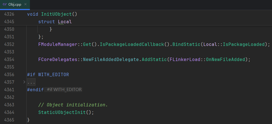Click the FModuleManager class name
Image resolution: width=272 pixels, height=124 pixels.
pos(58,44)
